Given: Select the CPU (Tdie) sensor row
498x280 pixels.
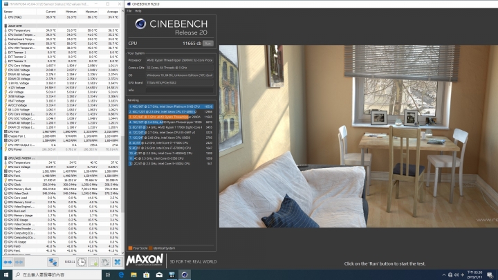Looking at the screenshot, I should (62, 17).
